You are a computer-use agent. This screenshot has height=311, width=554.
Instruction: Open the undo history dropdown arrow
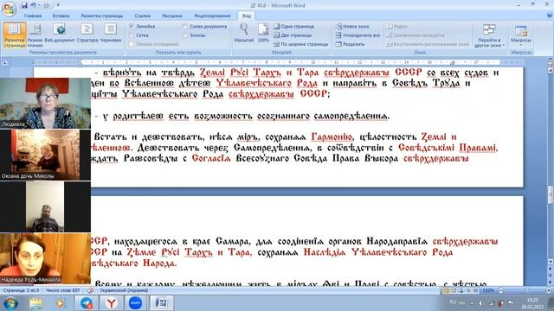click(38, 5)
